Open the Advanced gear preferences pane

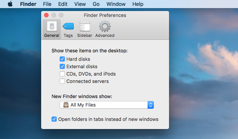105,29
